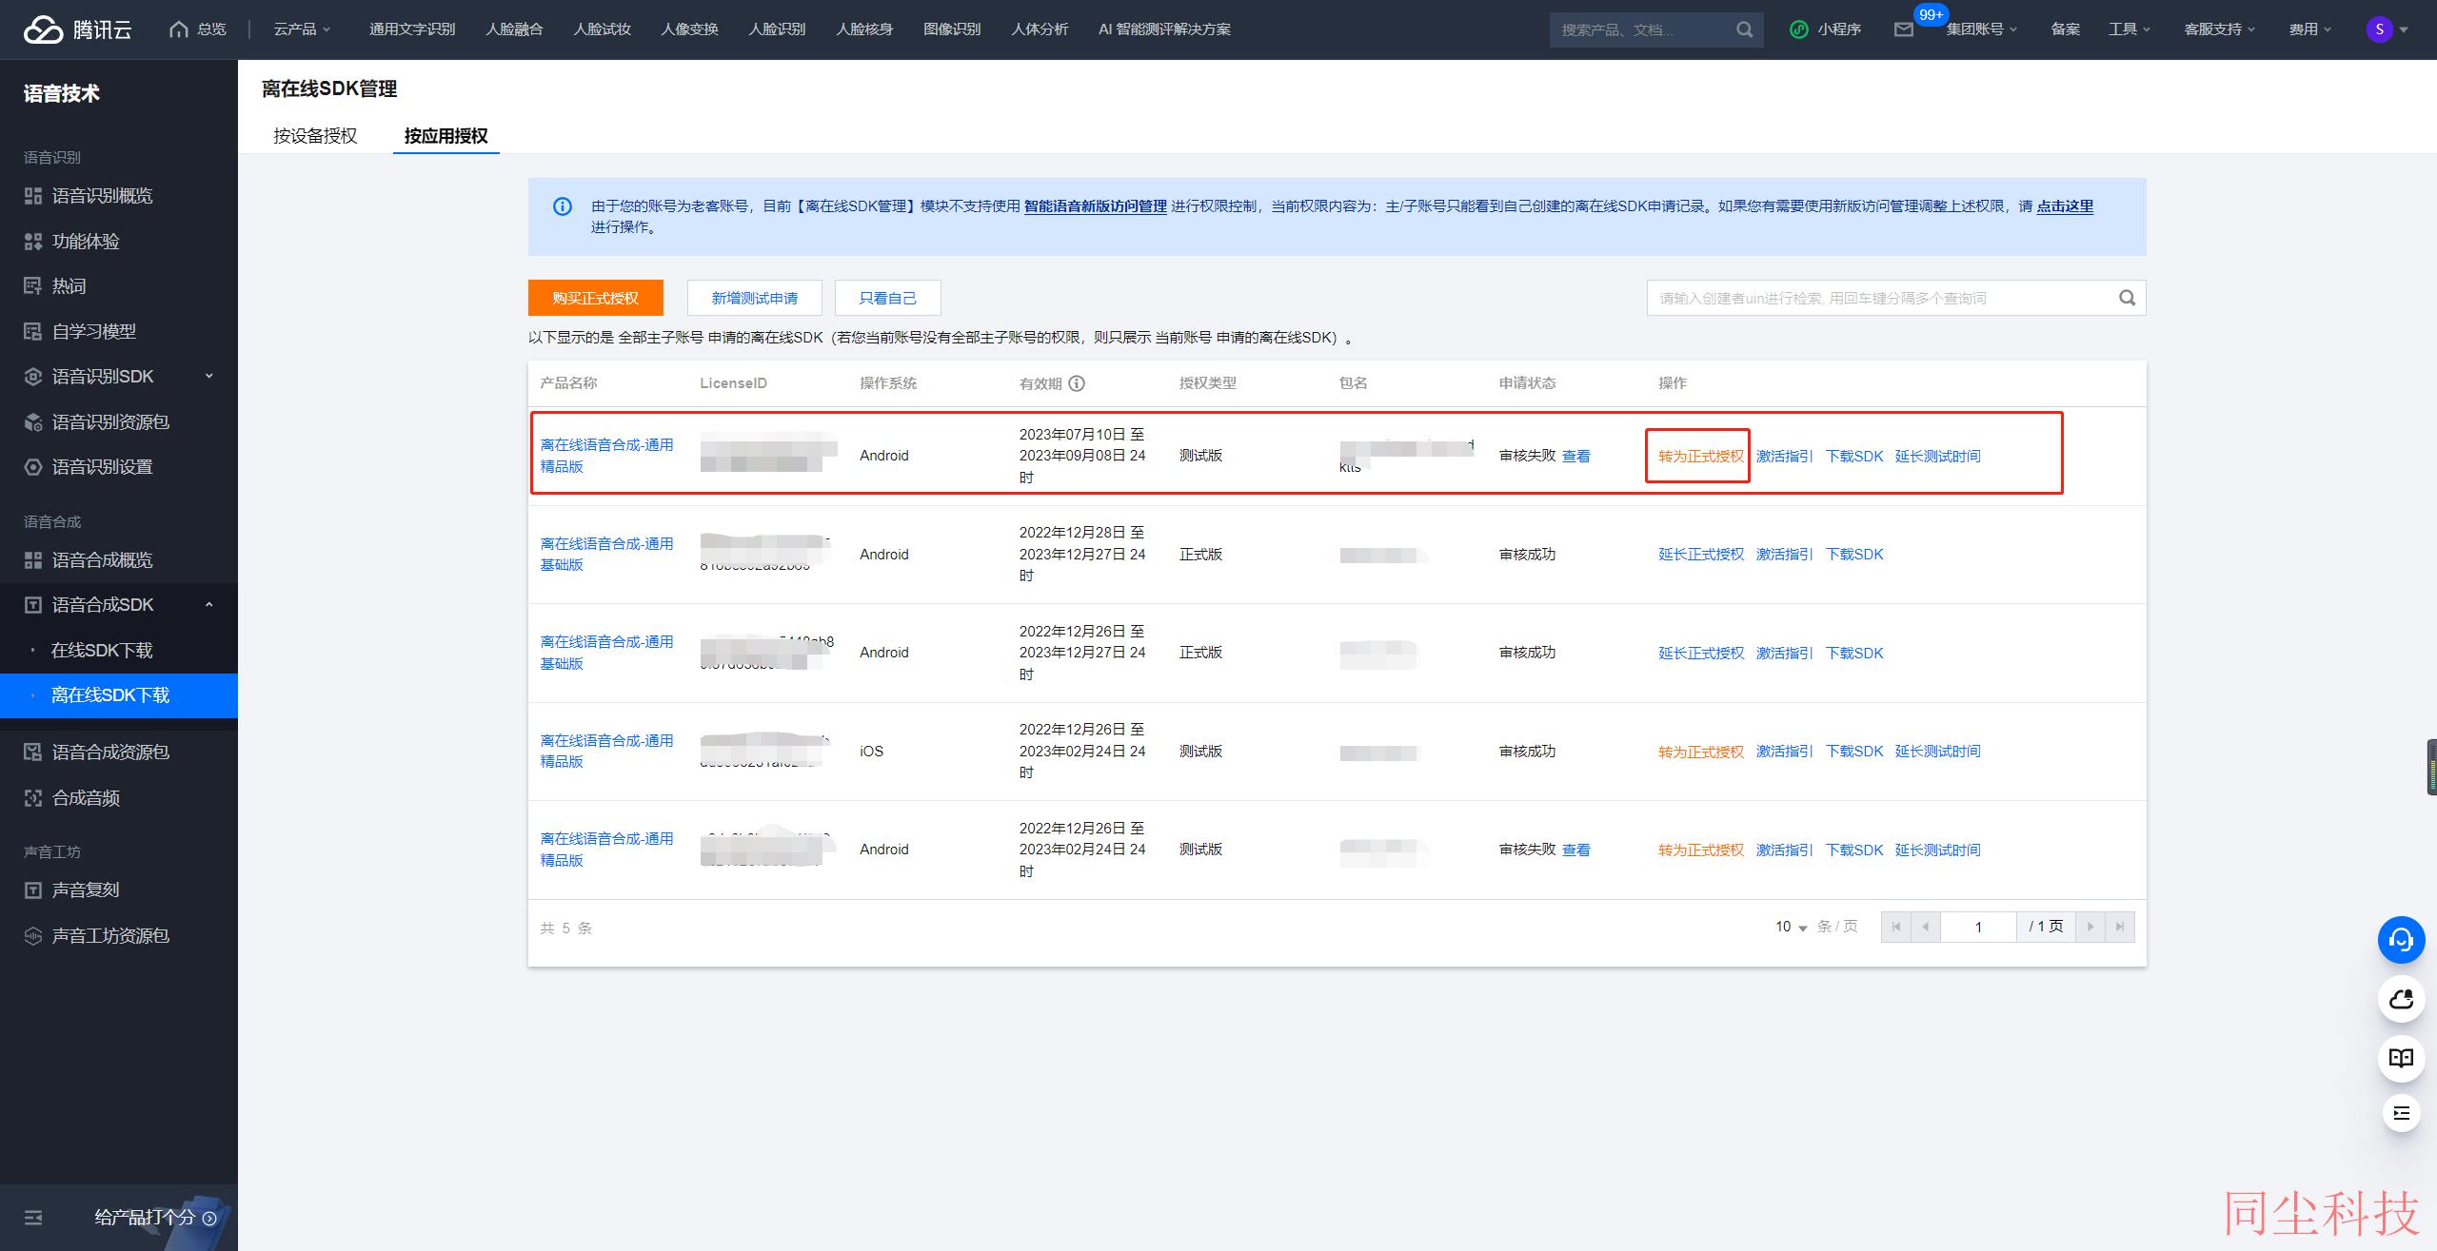The width and height of the screenshot is (2437, 1251).
Task: Open account dropdown arrow beside avatar
Action: coord(2404,29)
